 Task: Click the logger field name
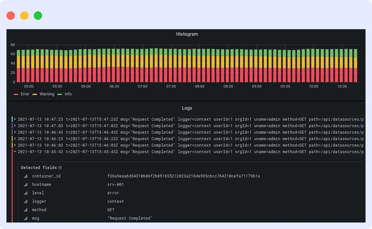click(39, 201)
